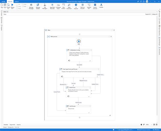Click Export to Excel
The width and height of the screenshot is (161, 131).
pos(95,6)
